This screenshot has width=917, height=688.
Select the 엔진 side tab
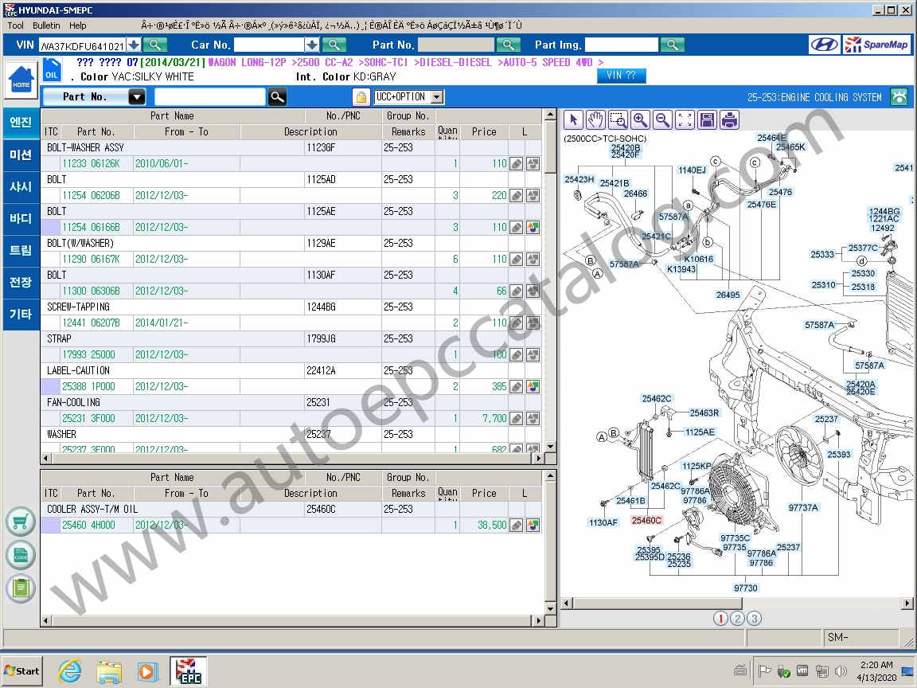click(x=21, y=123)
